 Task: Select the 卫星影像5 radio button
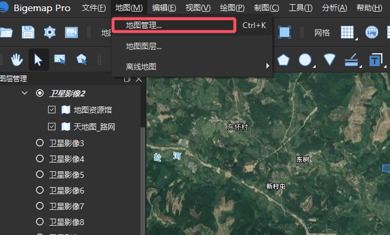[40, 174]
